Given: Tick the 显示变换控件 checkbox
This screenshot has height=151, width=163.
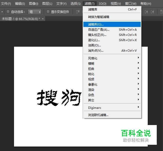Looking at the screenshot, I should (48, 12).
